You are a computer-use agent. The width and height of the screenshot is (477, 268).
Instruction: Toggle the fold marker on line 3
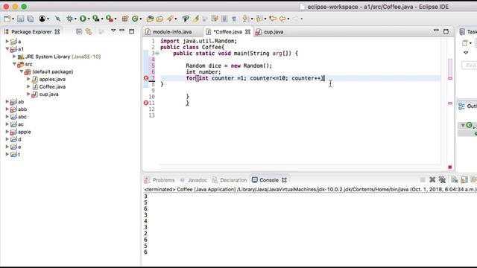(x=157, y=53)
